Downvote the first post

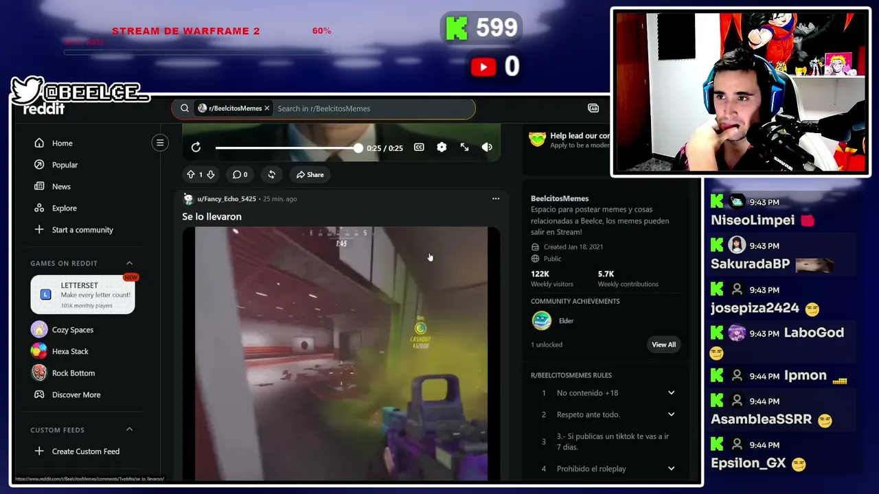click(x=211, y=175)
